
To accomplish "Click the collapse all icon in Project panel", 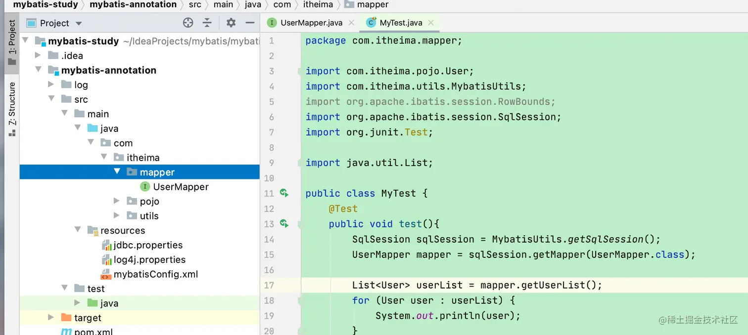I will tap(207, 23).
